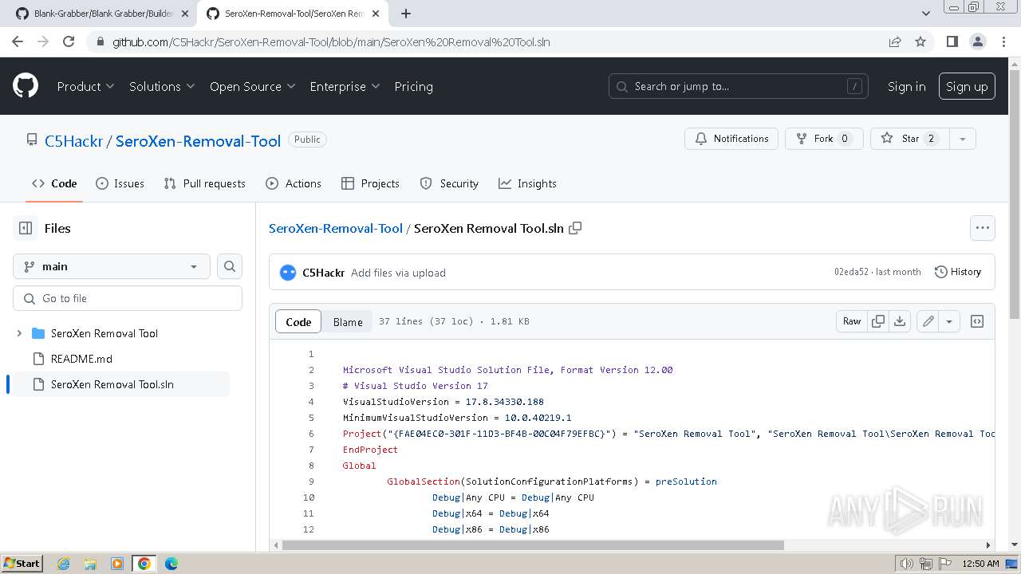
Task: Click Sign up button
Action: coord(967,86)
